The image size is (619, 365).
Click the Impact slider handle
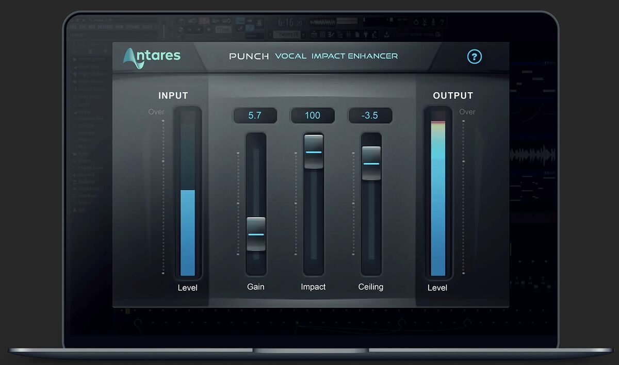click(x=314, y=152)
